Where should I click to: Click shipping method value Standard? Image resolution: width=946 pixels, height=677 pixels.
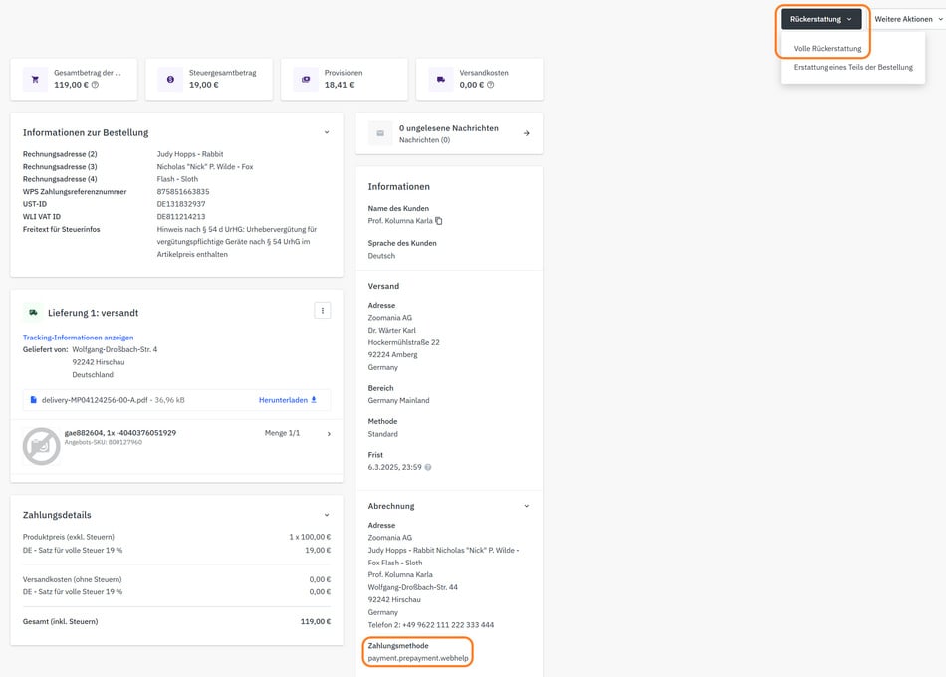pos(382,434)
